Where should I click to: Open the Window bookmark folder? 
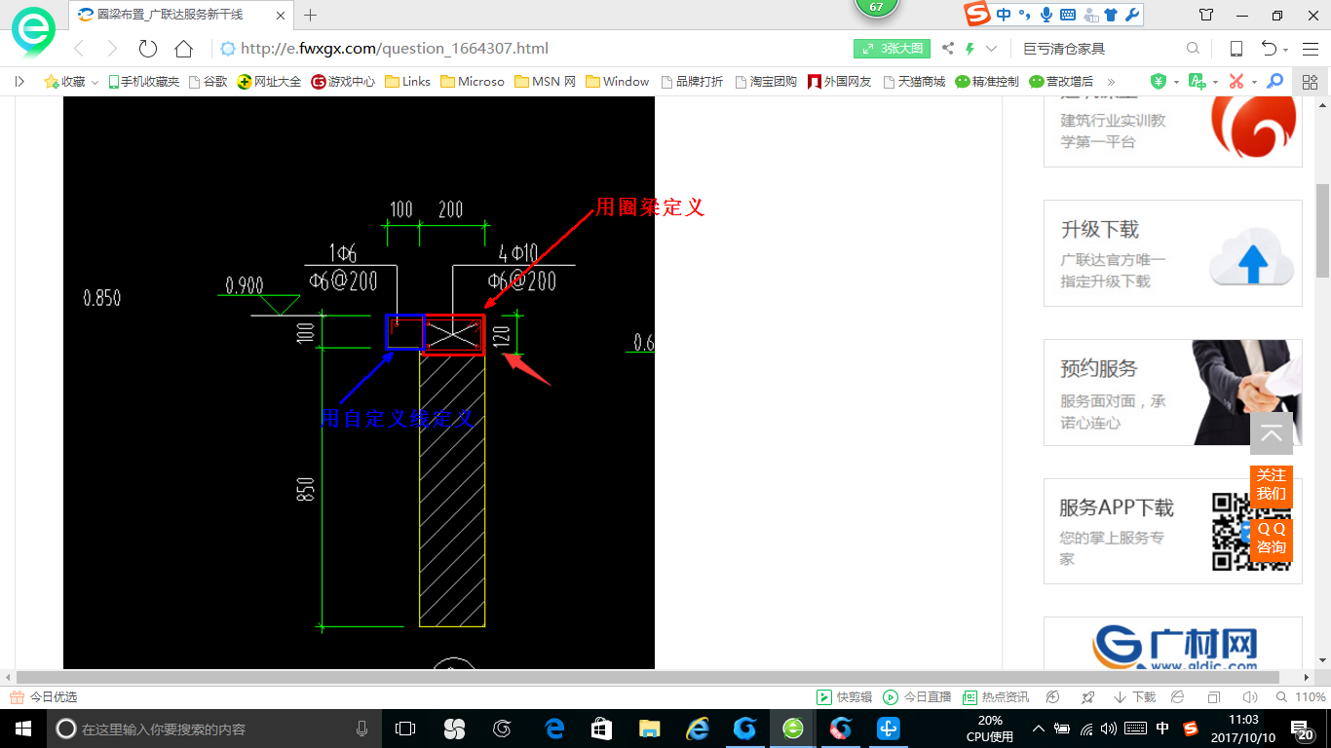point(618,82)
